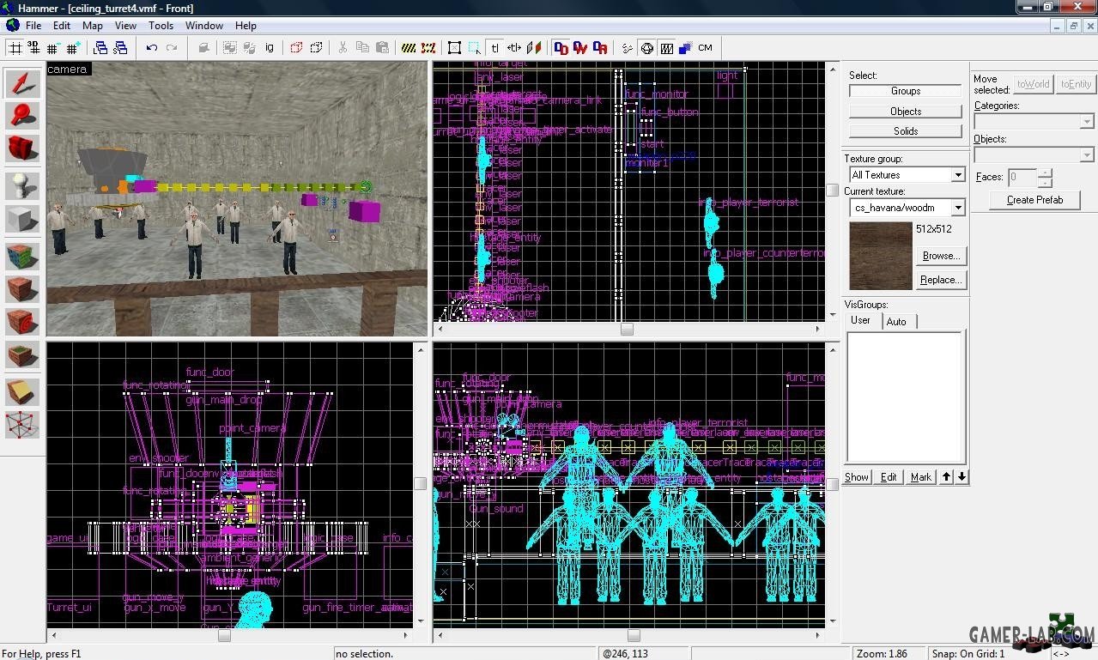Click the 'no selection.' status bar text

[x=364, y=654]
